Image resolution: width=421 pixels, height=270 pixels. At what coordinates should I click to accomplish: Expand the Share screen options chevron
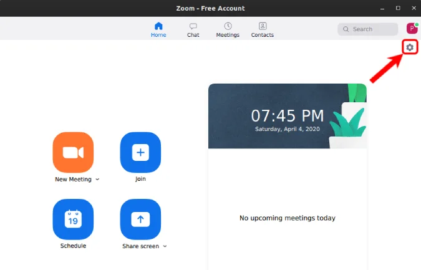point(165,246)
